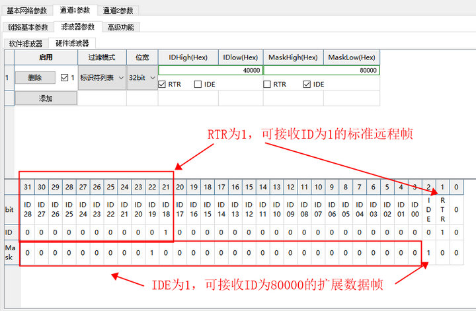The width and height of the screenshot is (476, 311).
Task: Toggle the enable checkbox for filter 1
Action: click(x=64, y=78)
